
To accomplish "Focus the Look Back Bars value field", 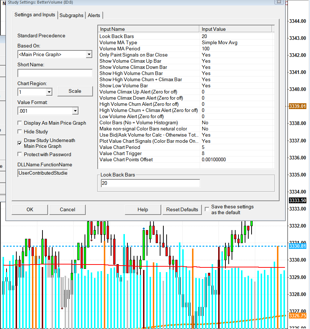I will pyautogui.click(x=150, y=183).
